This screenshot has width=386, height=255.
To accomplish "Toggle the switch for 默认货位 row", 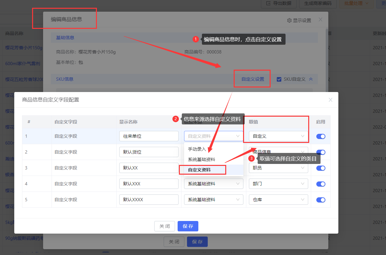I will [321, 152].
